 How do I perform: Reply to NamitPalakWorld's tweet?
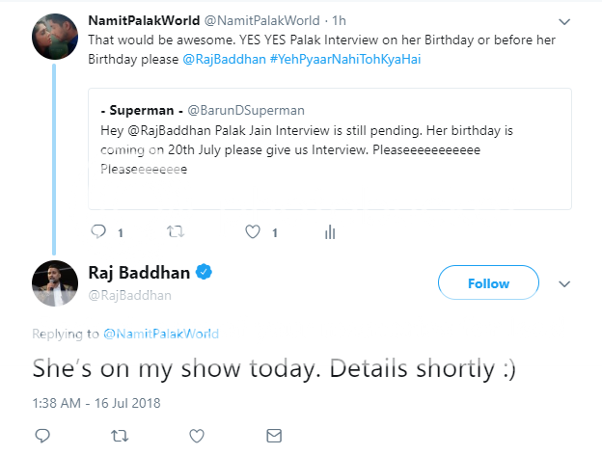97,231
